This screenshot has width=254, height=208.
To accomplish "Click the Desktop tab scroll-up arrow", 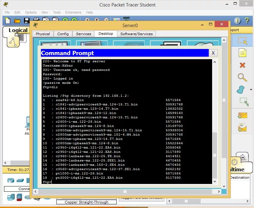I will 224,40.
